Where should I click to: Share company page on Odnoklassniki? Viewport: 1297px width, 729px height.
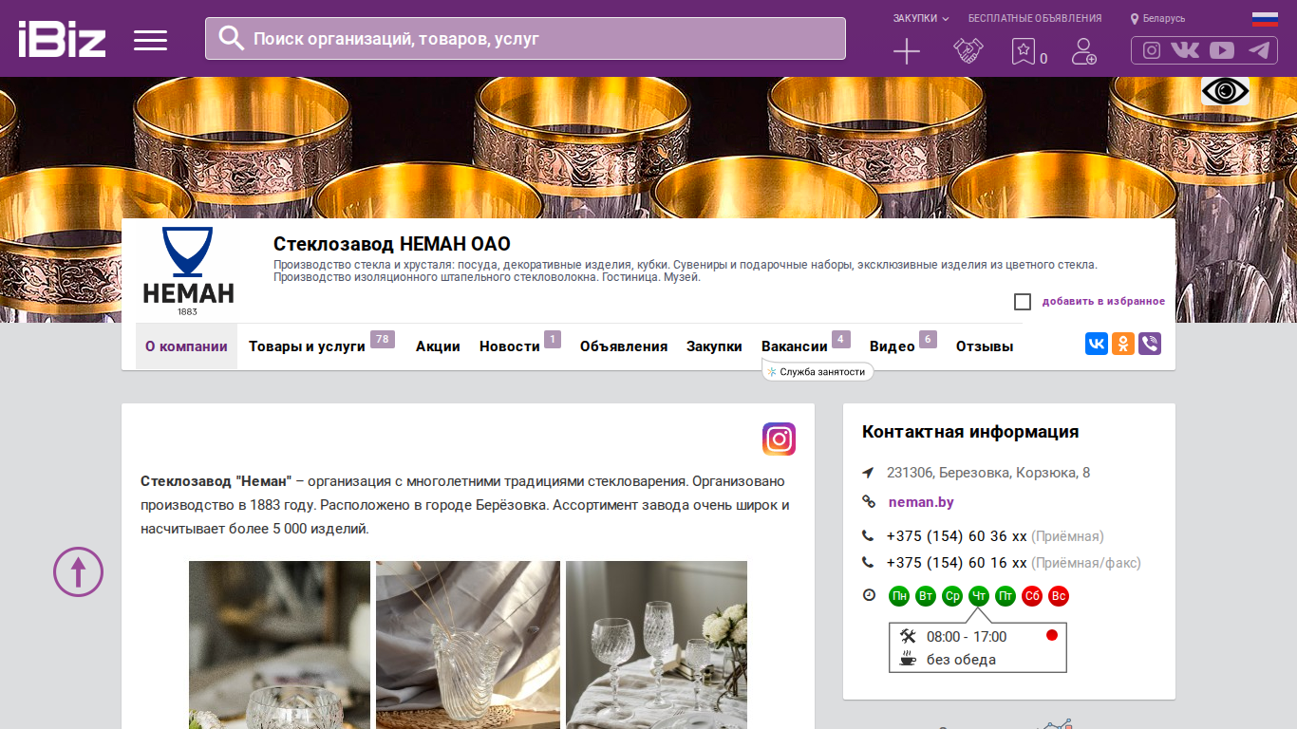coord(1123,345)
